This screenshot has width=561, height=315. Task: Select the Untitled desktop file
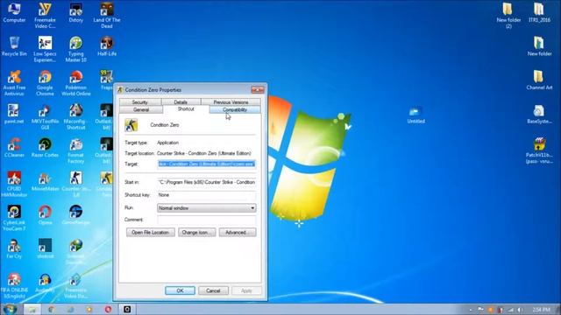tap(415, 114)
